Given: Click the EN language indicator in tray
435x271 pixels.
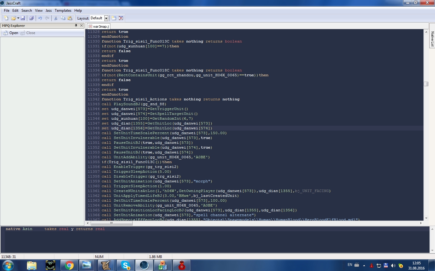Looking at the screenshot, I should (350, 265).
